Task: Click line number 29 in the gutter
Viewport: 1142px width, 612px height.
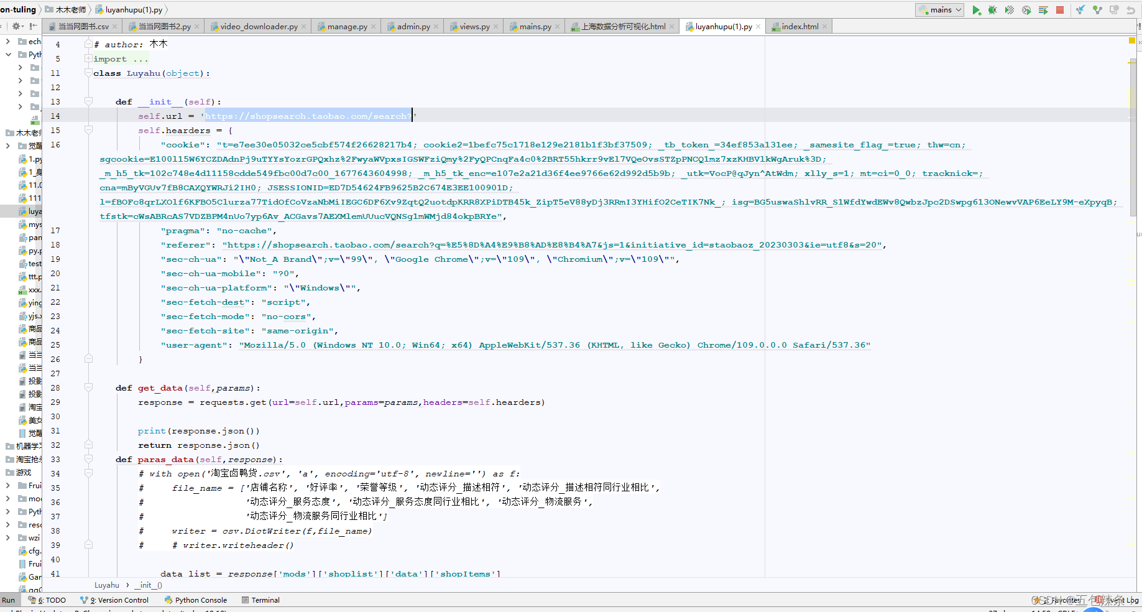Action: pyautogui.click(x=55, y=402)
